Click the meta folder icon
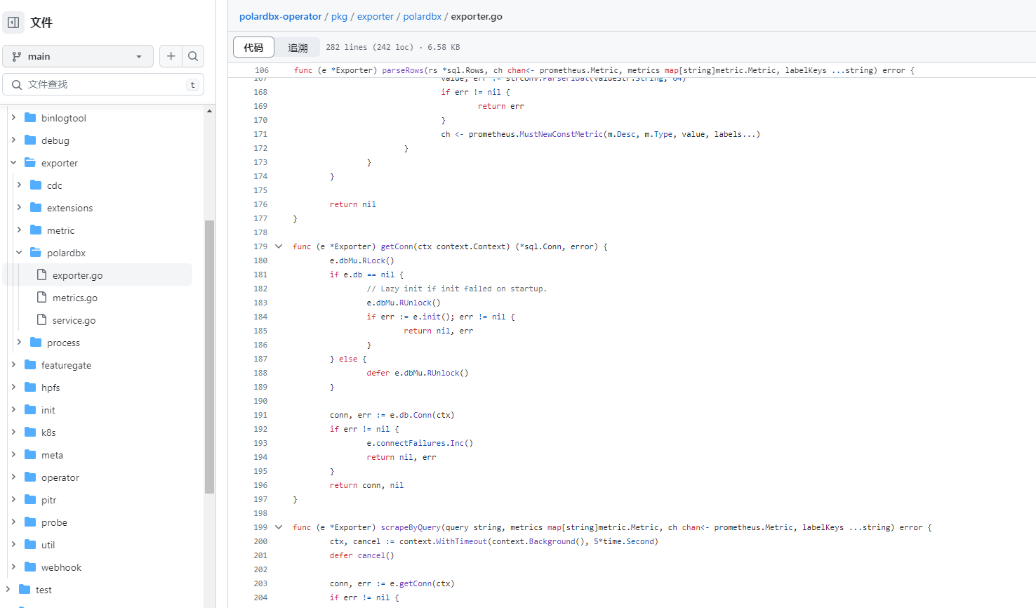Viewport: 1036px width, 608px height. 30,455
